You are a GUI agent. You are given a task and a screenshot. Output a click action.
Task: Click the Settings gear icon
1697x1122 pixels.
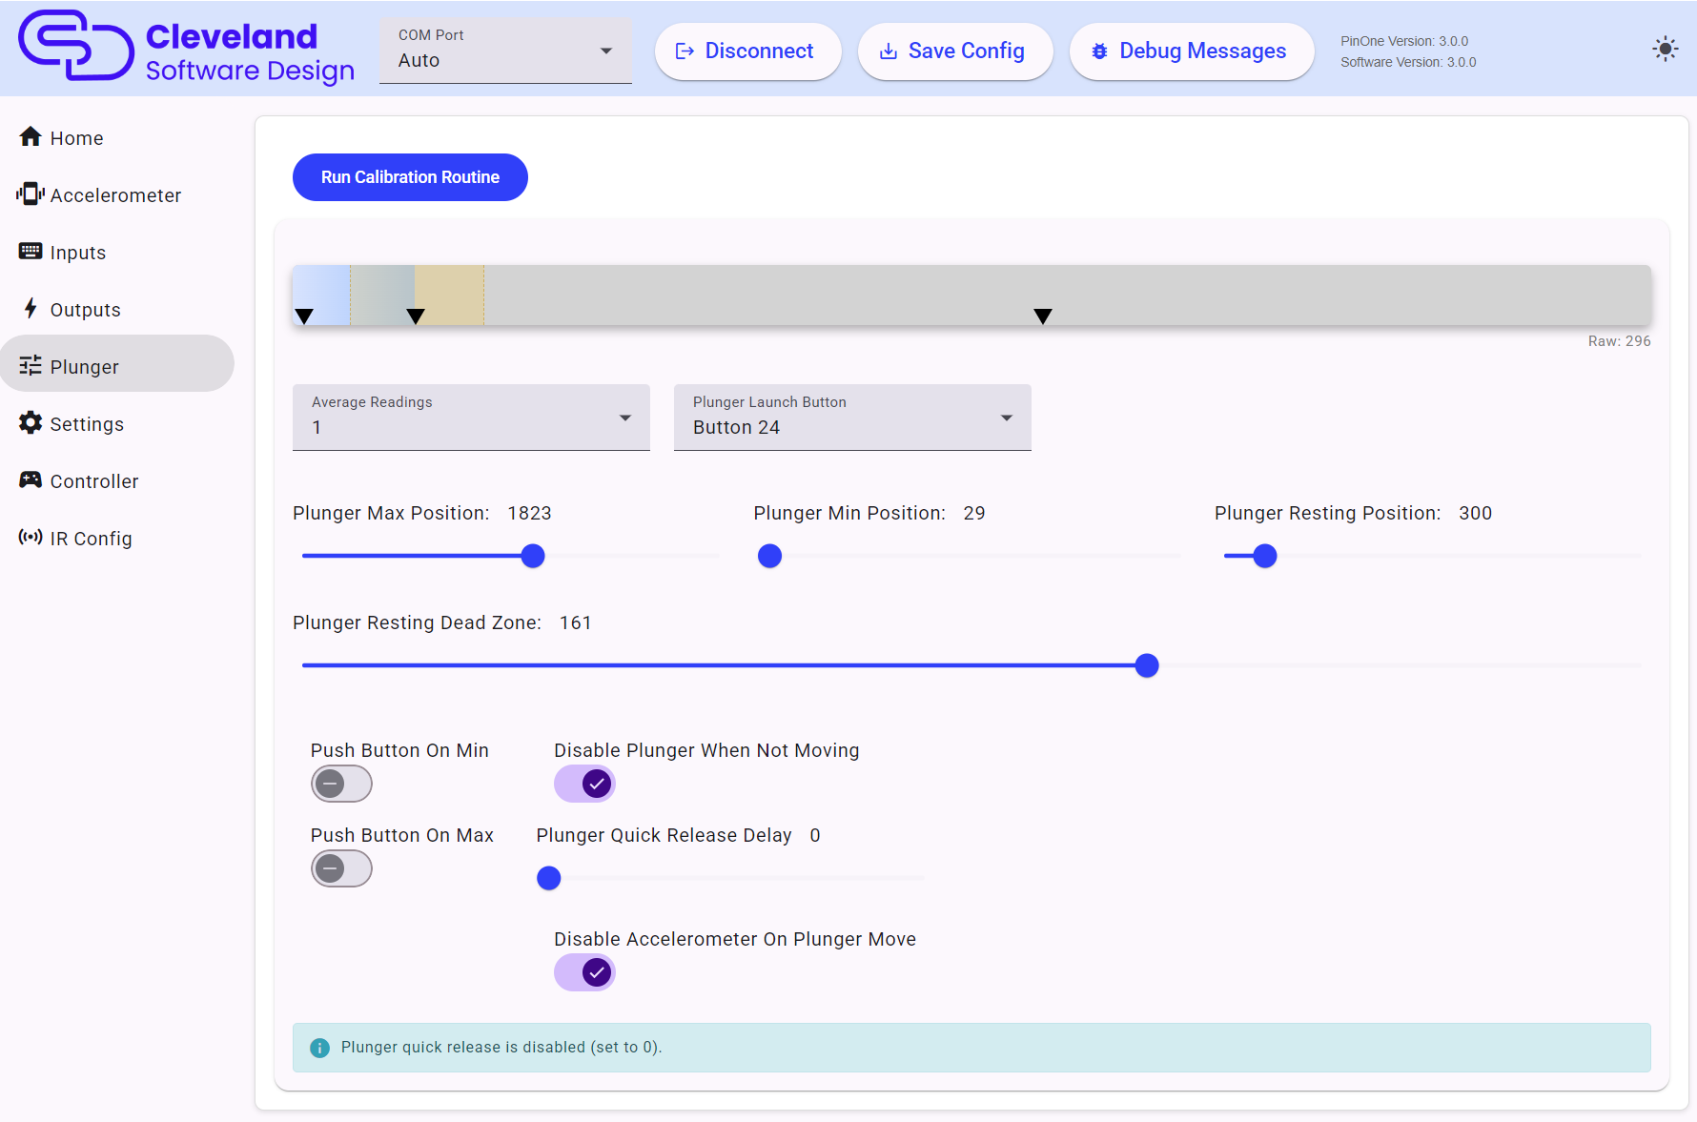point(31,423)
